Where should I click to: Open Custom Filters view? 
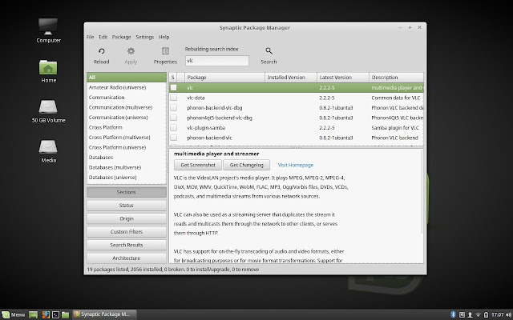coord(127,232)
